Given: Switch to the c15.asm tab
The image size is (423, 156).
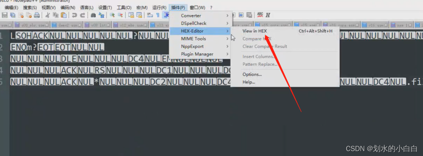Looking at the screenshot, I should pyautogui.click(x=307, y=25).
